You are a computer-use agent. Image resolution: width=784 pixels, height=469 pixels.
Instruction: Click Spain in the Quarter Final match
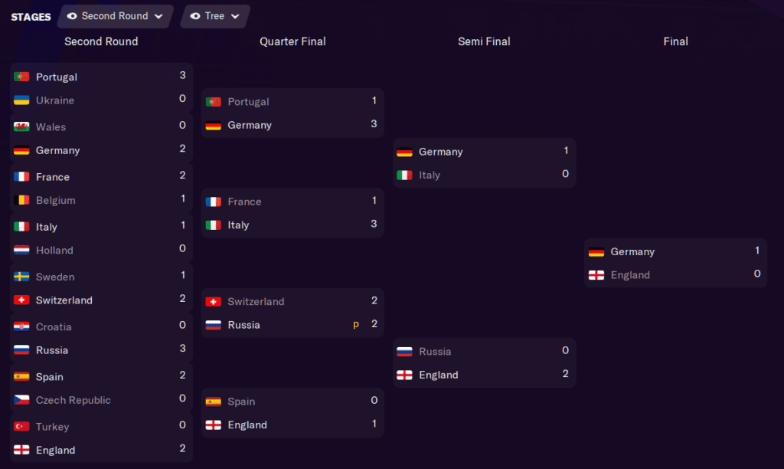[242, 402]
